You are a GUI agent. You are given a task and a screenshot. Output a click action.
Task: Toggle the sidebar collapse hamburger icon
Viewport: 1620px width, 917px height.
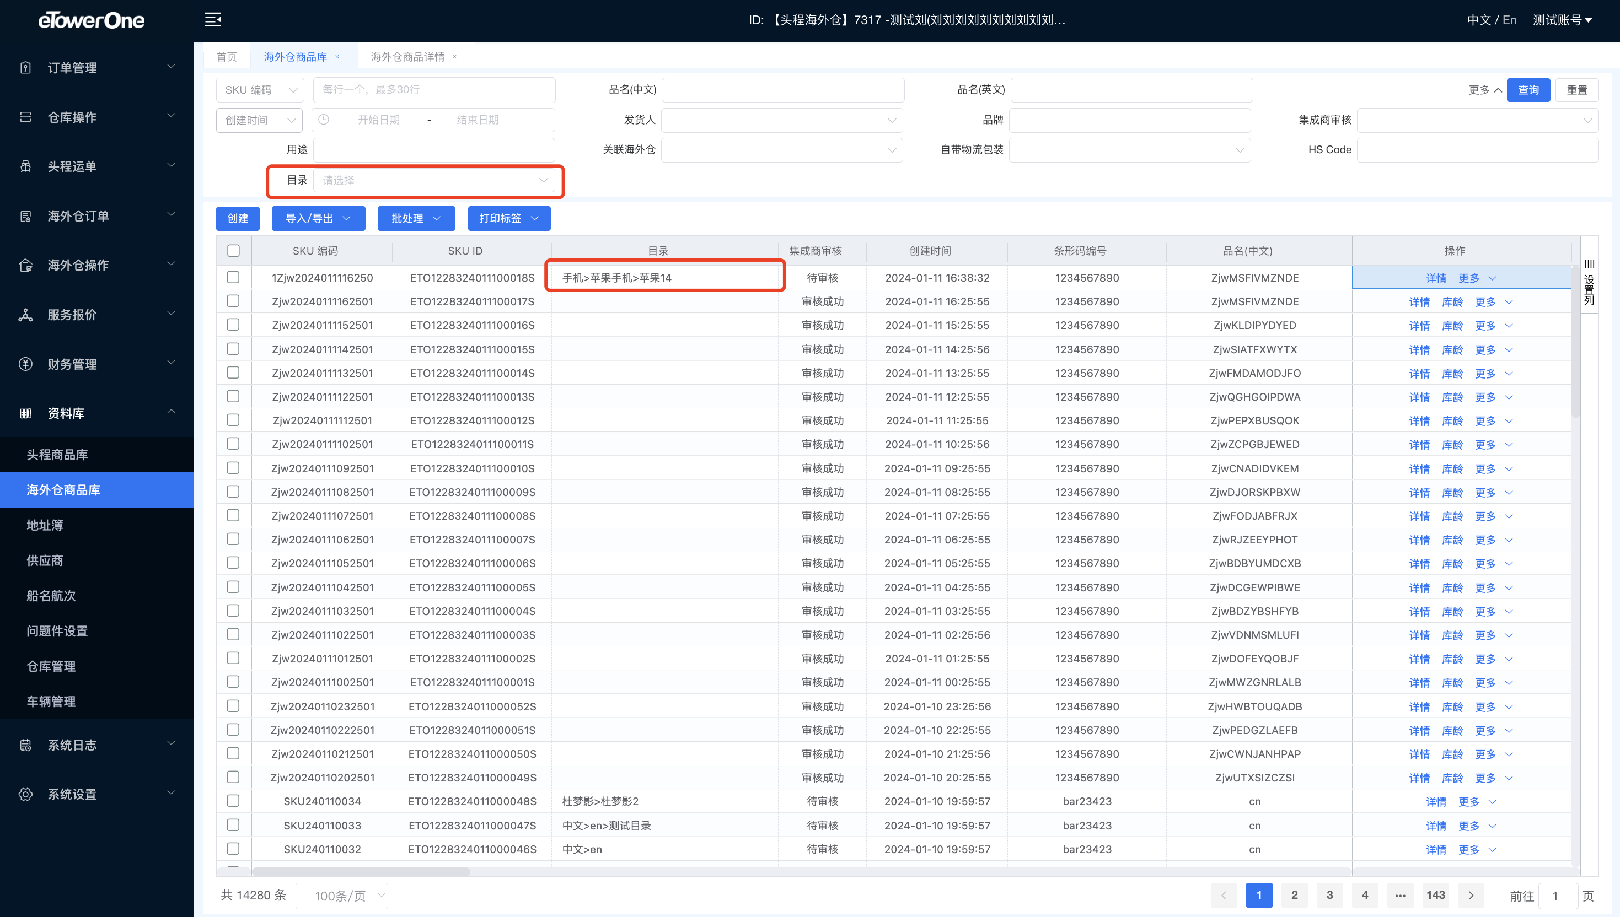tap(213, 20)
